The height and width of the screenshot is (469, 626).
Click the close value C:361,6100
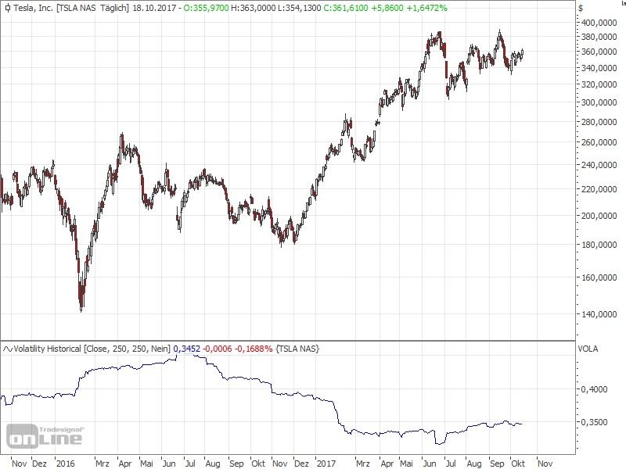point(346,8)
